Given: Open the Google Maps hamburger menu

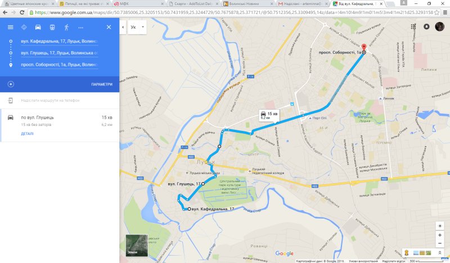Looking at the screenshot, I should click(10, 27).
